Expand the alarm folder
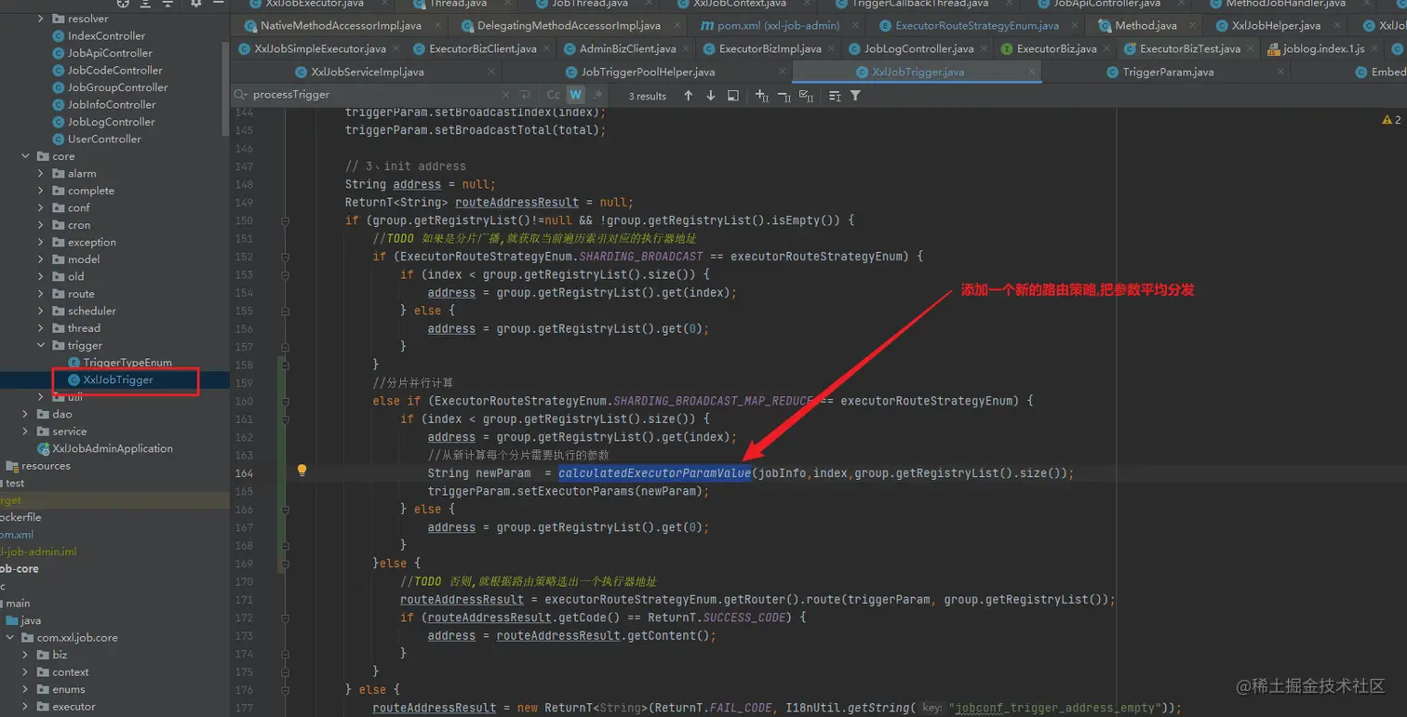The width and height of the screenshot is (1407, 717). [41, 174]
